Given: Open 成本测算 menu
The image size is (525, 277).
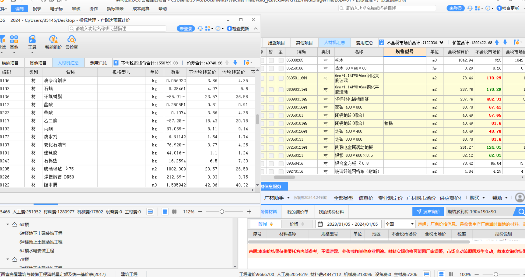Looking at the screenshot, I should point(141,9).
